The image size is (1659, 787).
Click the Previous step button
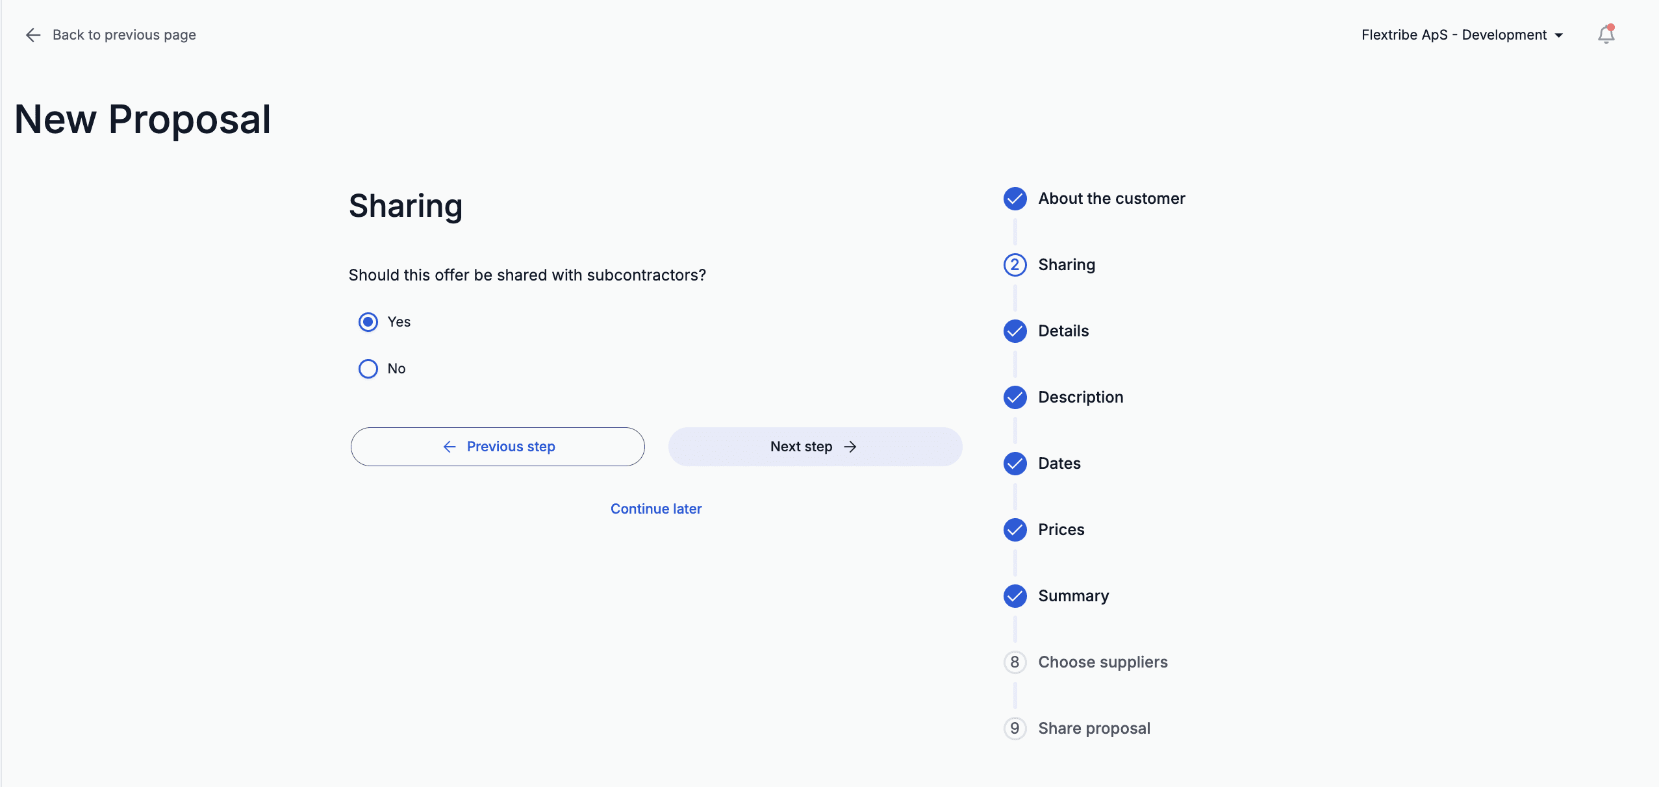pos(498,447)
